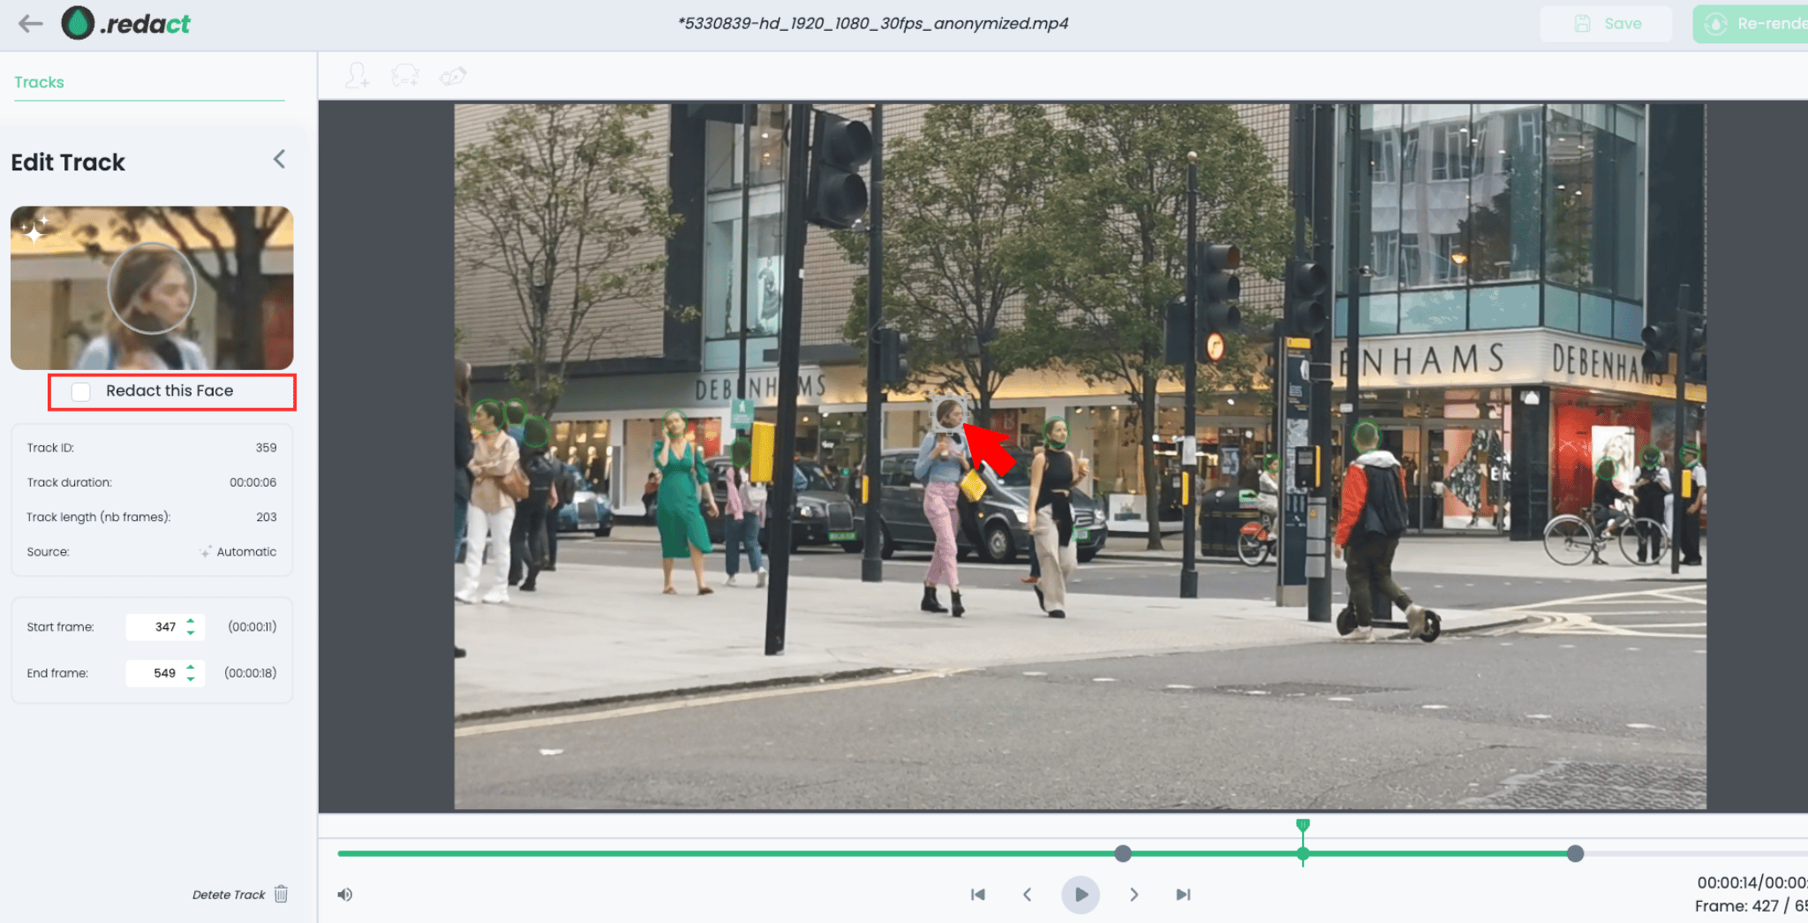Viewport: 1808px width, 923px height.
Task: Click the Track ID value 359
Action: 266,448
